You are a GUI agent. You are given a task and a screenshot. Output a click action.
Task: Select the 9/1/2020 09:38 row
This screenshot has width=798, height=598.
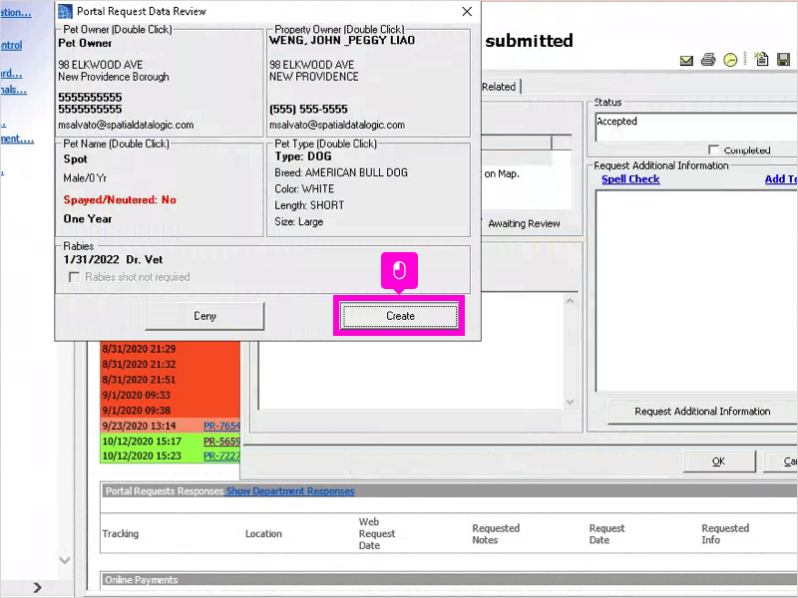(170, 410)
